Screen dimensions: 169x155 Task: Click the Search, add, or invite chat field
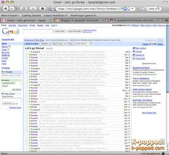[12, 76]
